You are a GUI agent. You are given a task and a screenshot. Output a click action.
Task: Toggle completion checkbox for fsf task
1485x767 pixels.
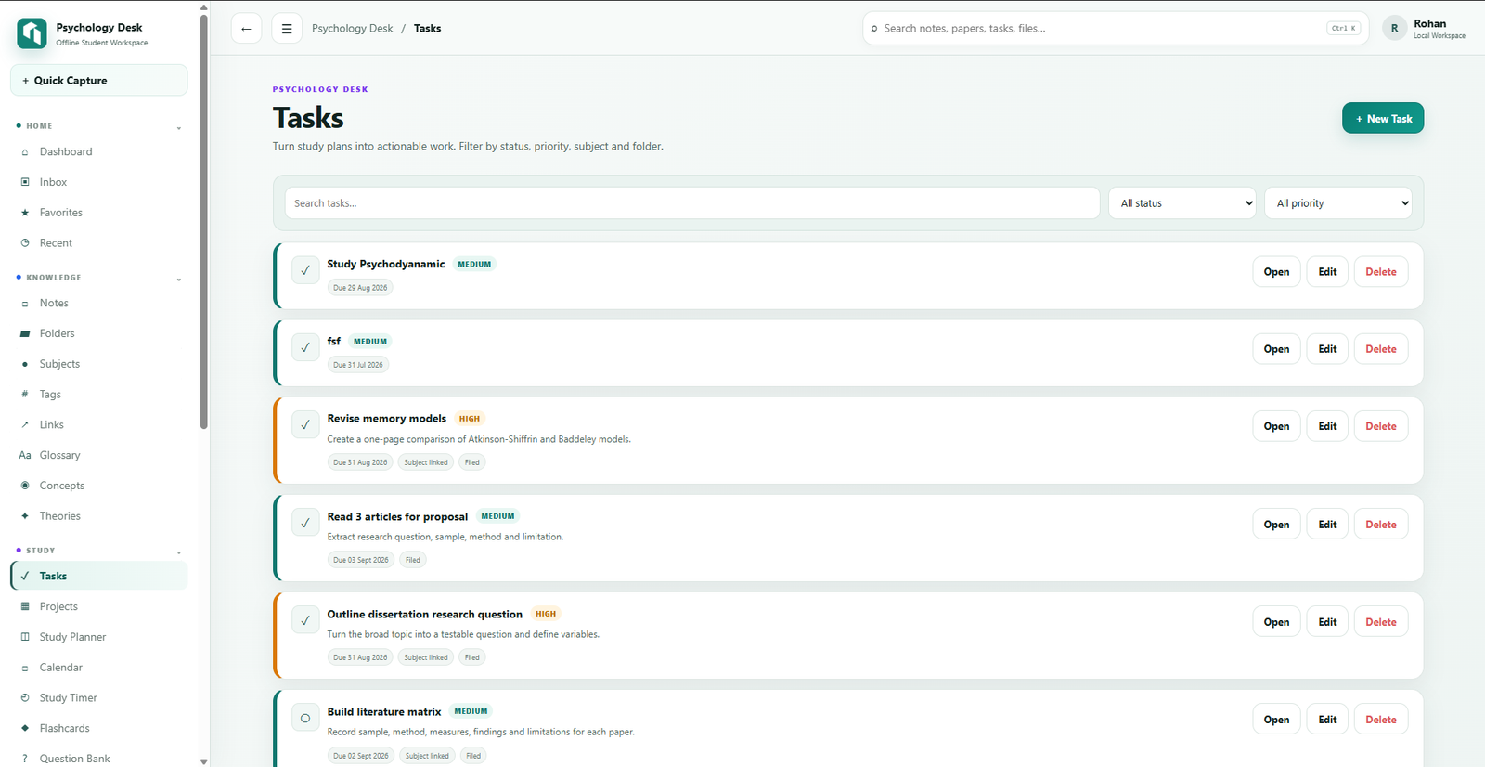[305, 347]
